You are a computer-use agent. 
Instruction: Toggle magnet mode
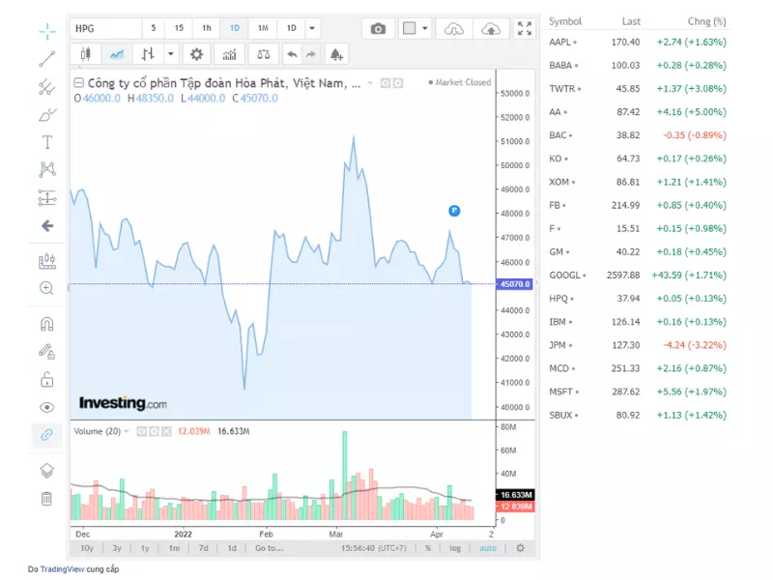[46, 324]
